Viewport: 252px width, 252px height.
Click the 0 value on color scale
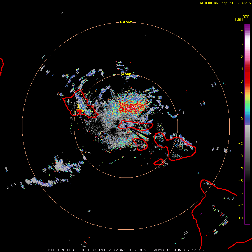242,119
